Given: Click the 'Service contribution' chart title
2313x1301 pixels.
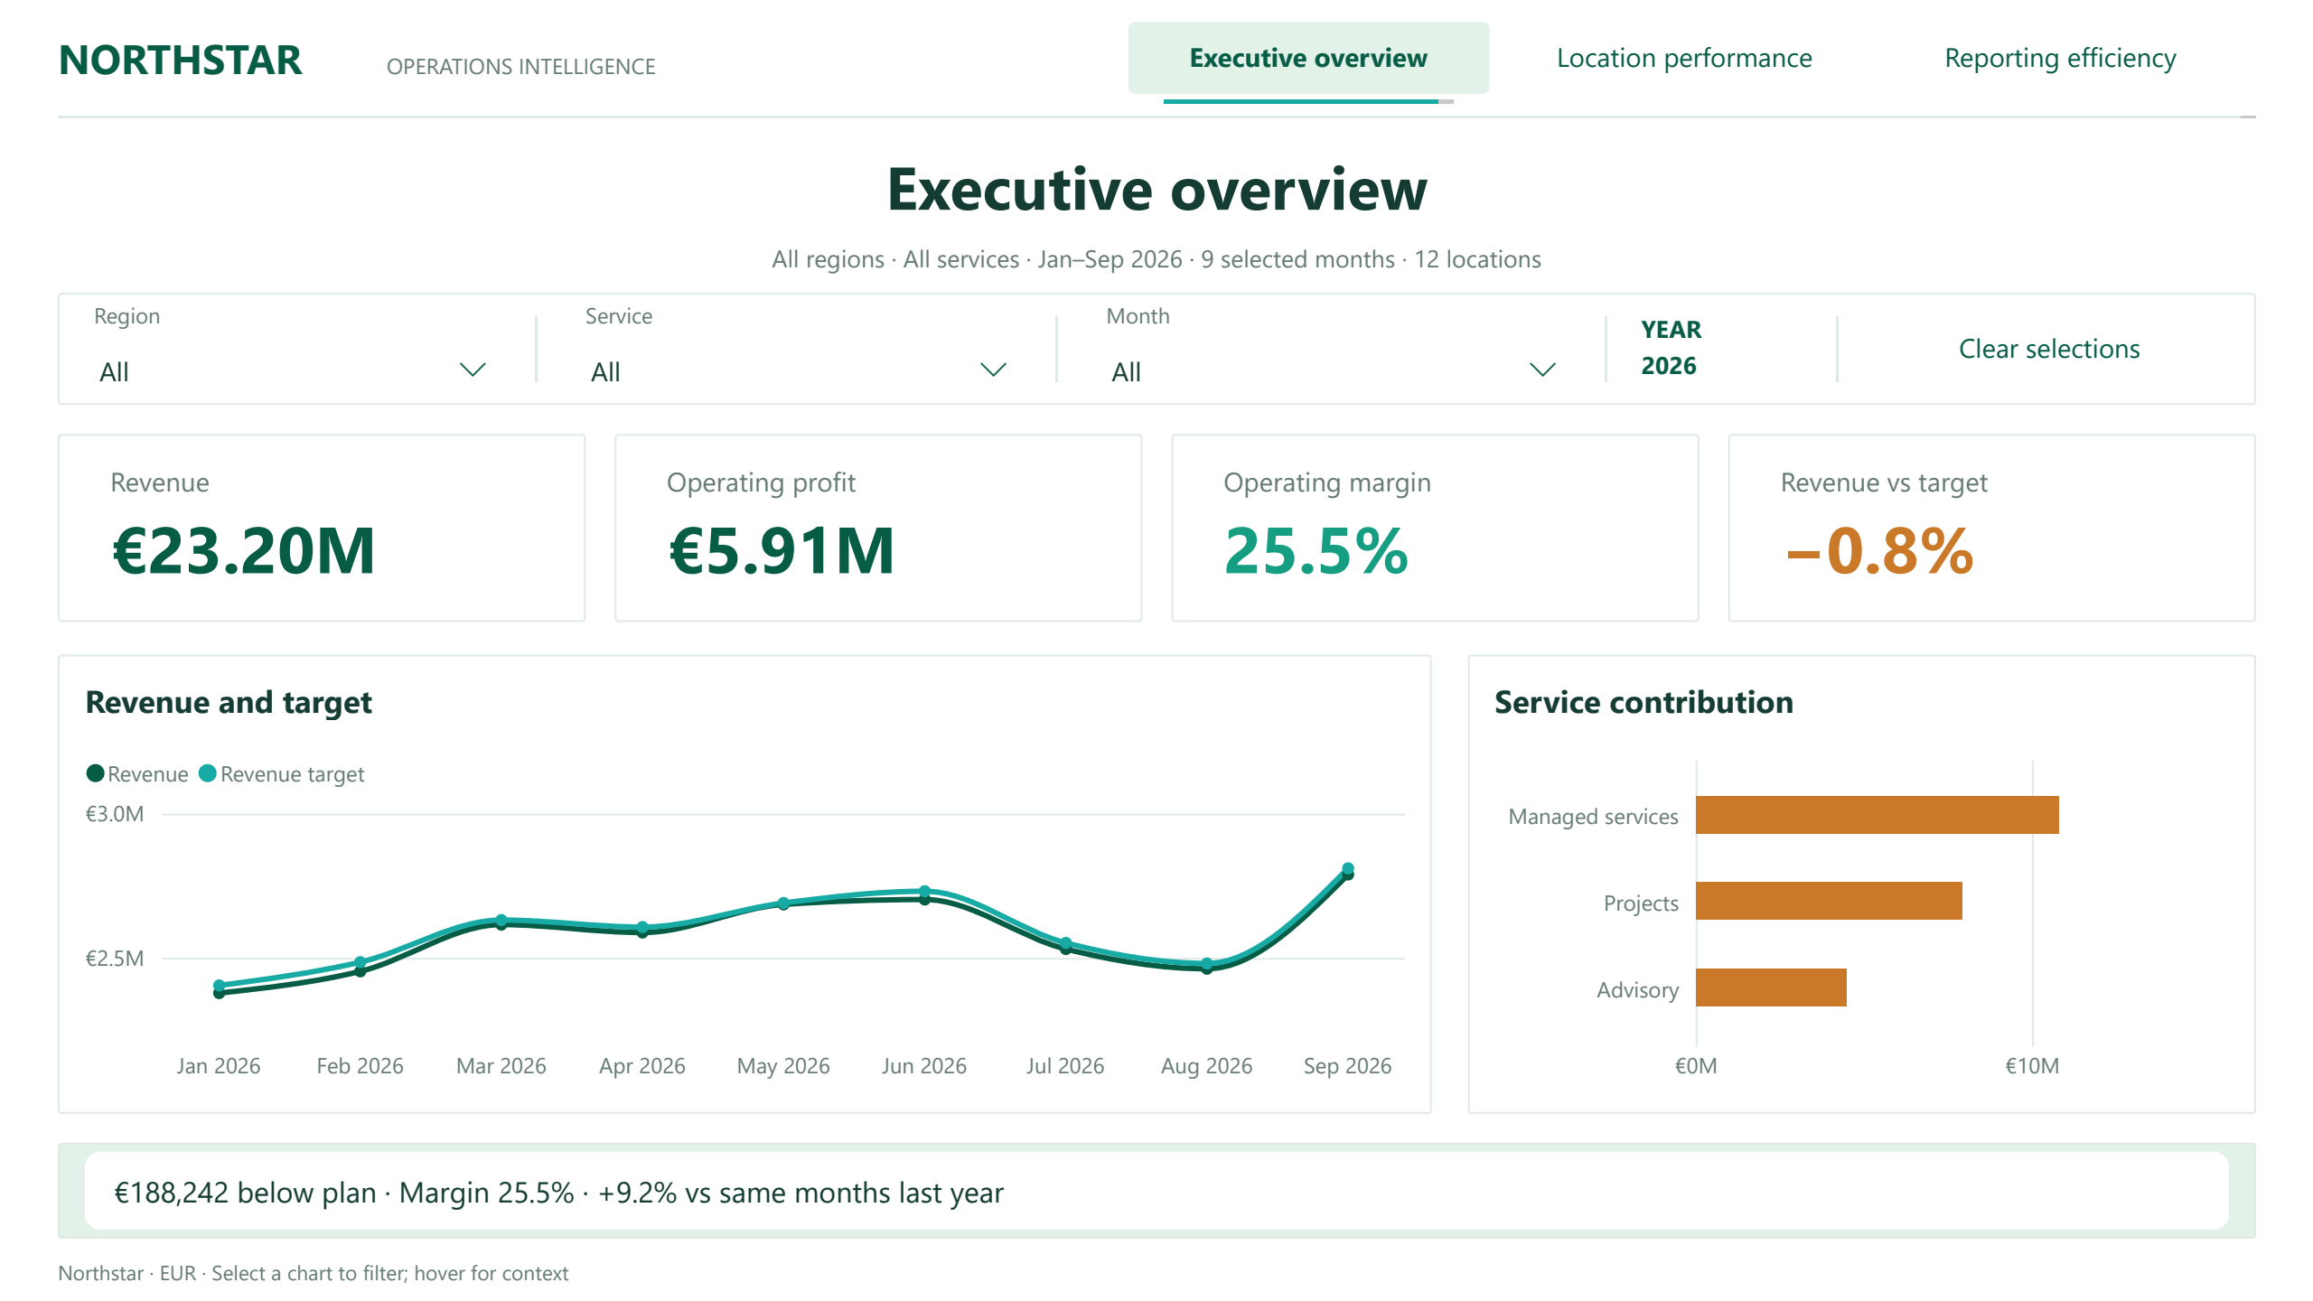Looking at the screenshot, I should point(1643,702).
